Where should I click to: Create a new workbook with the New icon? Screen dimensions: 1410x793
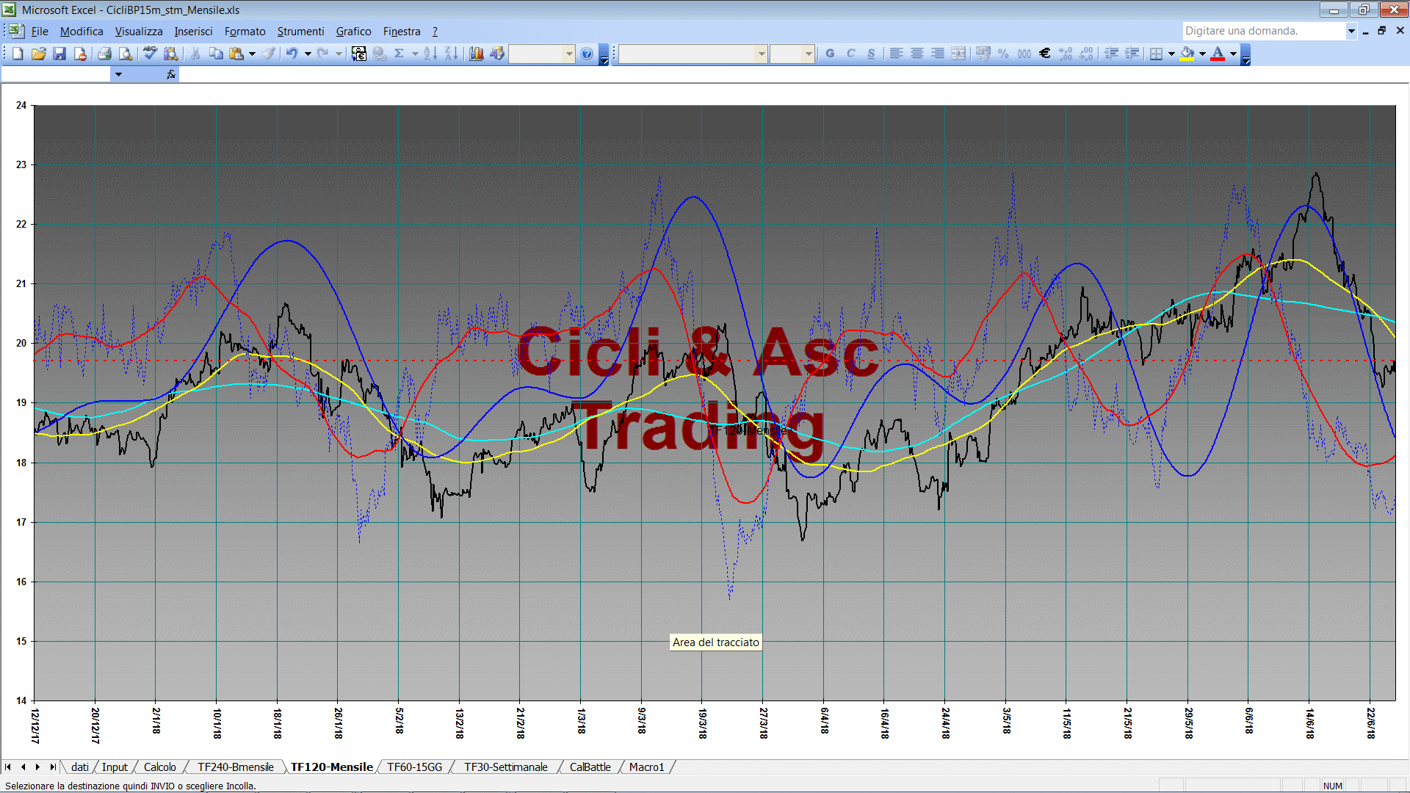tap(18, 54)
